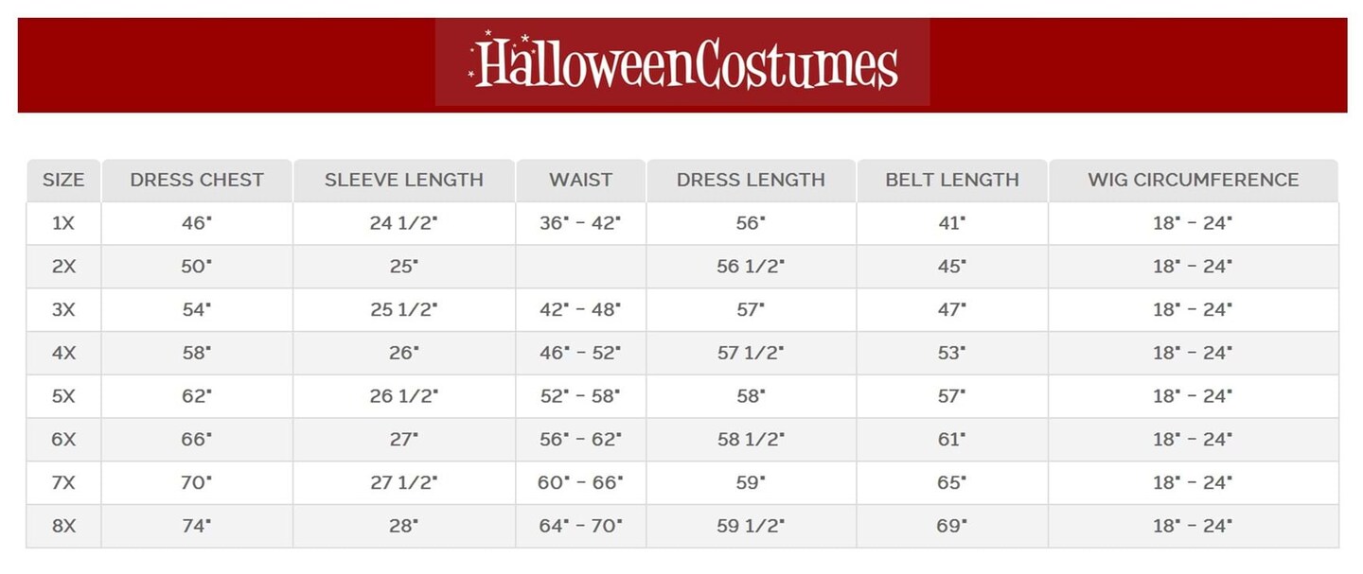Select the 56 1/2" dress length cell
The width and height of the screenshot is (1363, 574).
[751, 267]
